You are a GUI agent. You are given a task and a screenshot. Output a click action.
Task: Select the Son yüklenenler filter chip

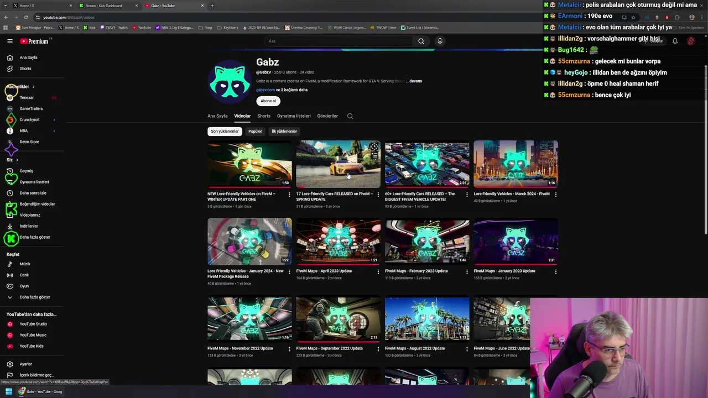tap(225, 132)
